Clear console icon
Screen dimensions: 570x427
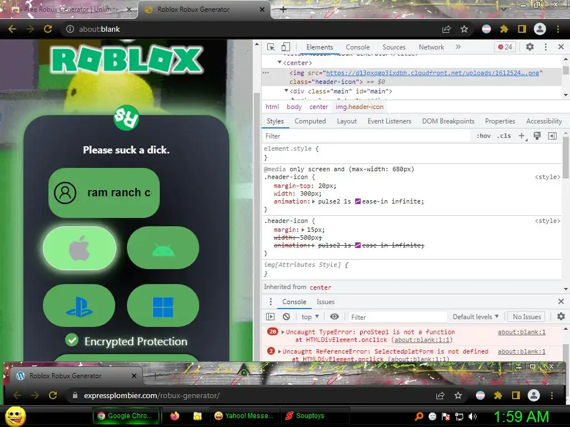click(x=287, y=316)
